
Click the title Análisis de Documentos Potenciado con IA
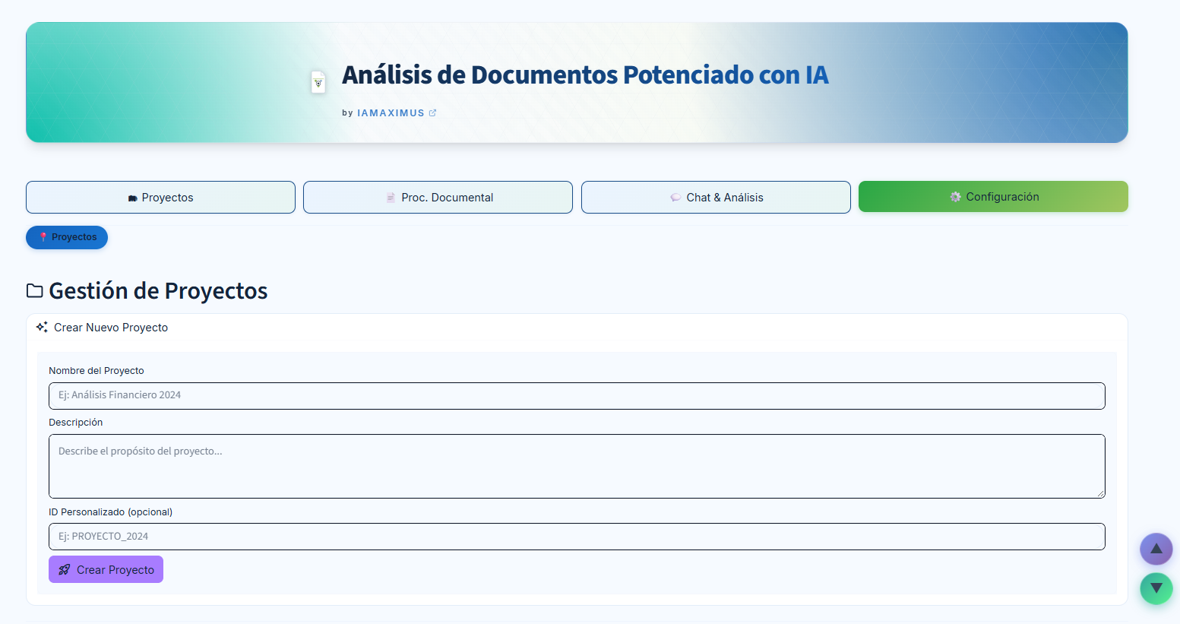coord(585,75)
